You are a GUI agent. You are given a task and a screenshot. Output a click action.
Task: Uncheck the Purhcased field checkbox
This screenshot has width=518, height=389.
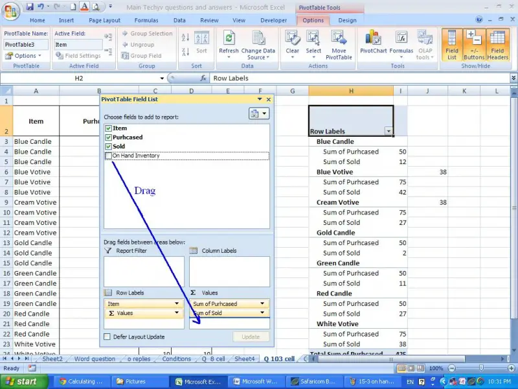[108, 137]
